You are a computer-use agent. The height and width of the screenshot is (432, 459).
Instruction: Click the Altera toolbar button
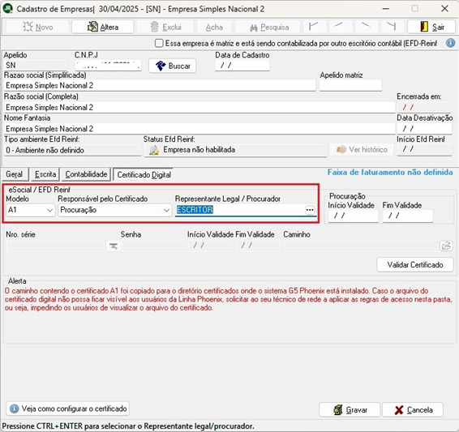coord(103,28)
